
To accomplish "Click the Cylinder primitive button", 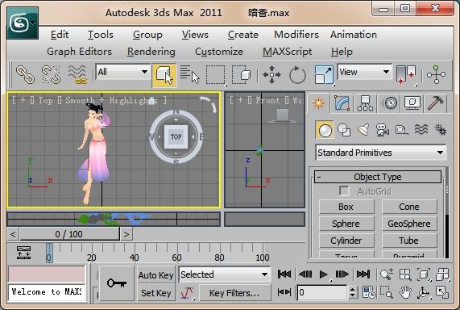I will click(346, 241).
